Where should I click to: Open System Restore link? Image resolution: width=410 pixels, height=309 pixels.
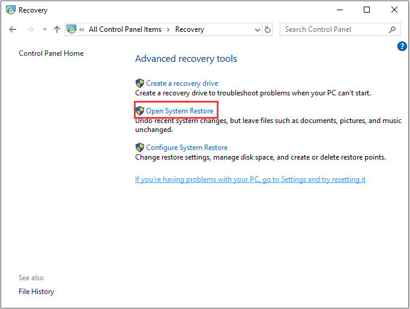click(x=179, y=111)
